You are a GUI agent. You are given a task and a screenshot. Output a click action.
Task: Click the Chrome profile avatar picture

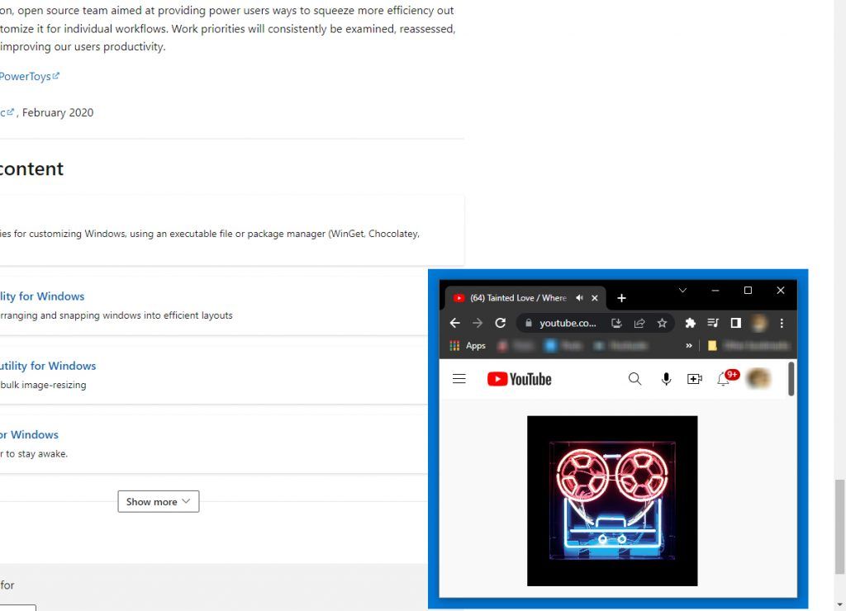tap(758, 323)
